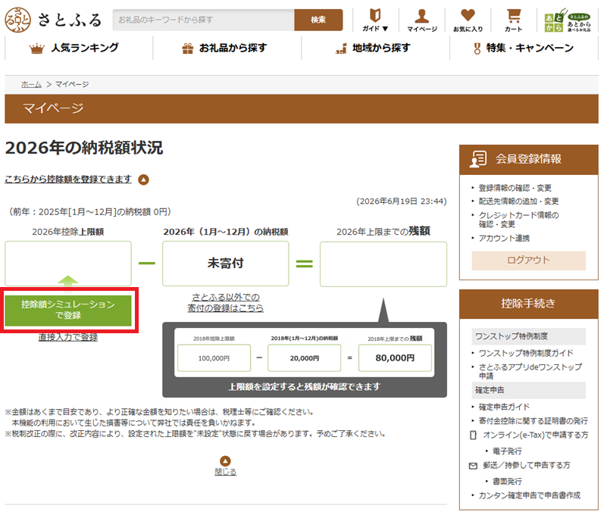607x512 pixels.
Task: Open さとふるアプリdeワンストップ申請 link
Action: (530, 371)
